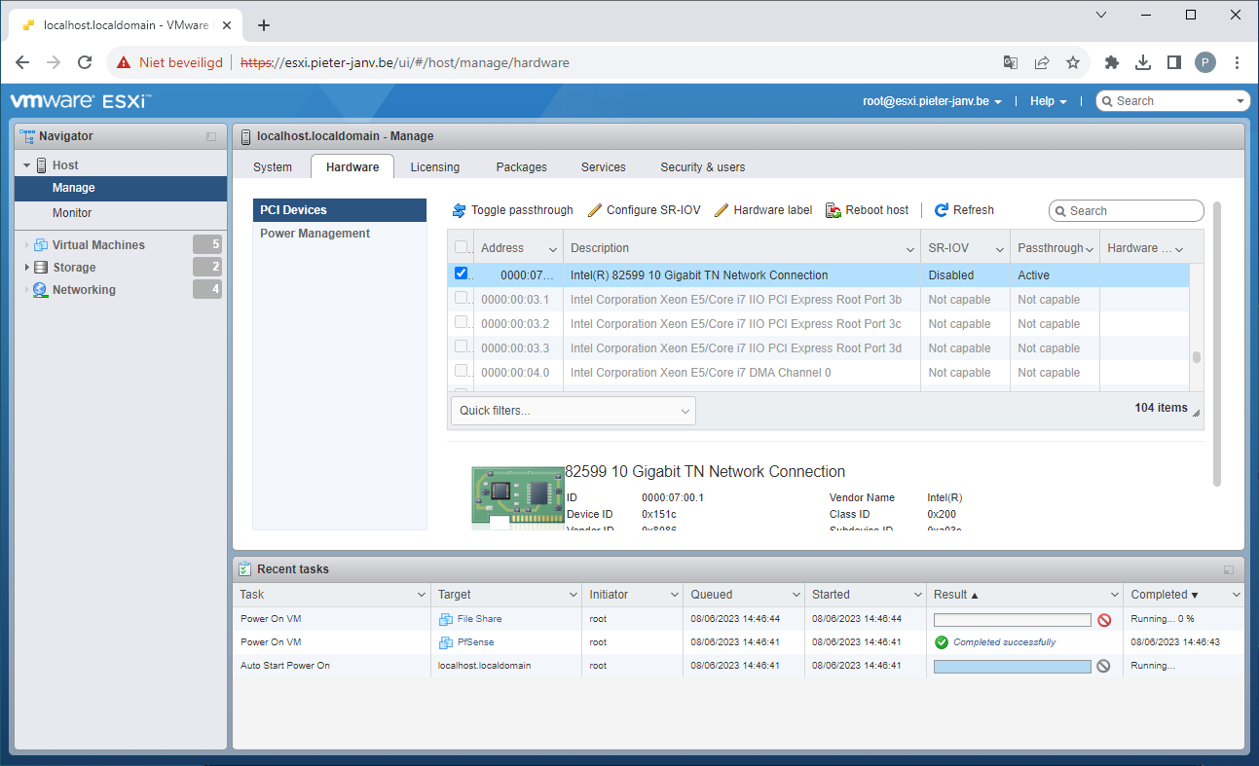Toggle the select-all checkbox in table header
Viewport: 1259px width, 766px height.
pos(461,246)
